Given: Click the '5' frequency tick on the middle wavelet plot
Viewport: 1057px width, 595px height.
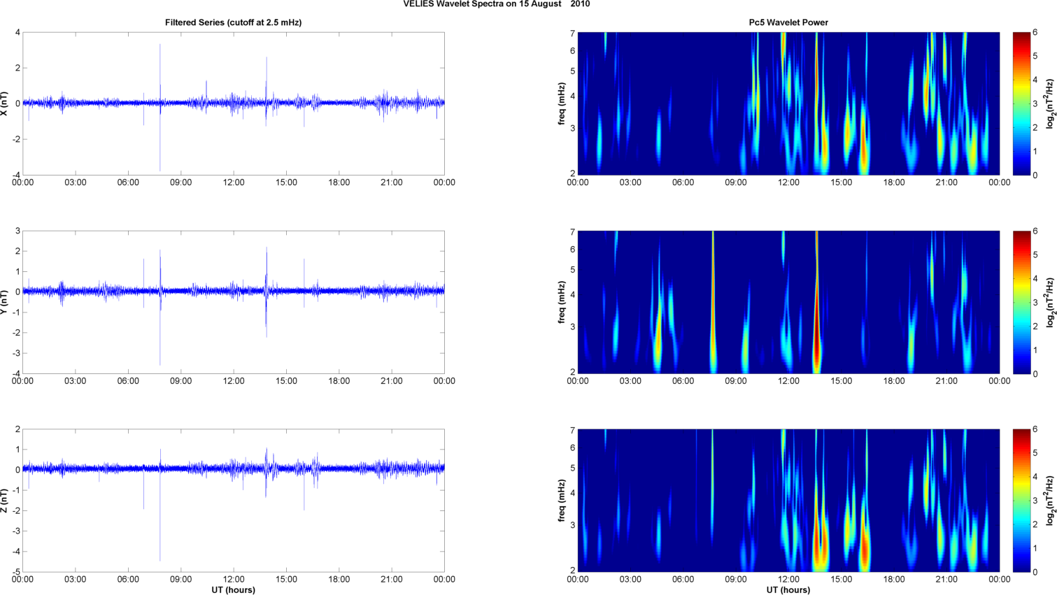Looking at the screenshot, I should pyautogui.click(x=572, y=269).
